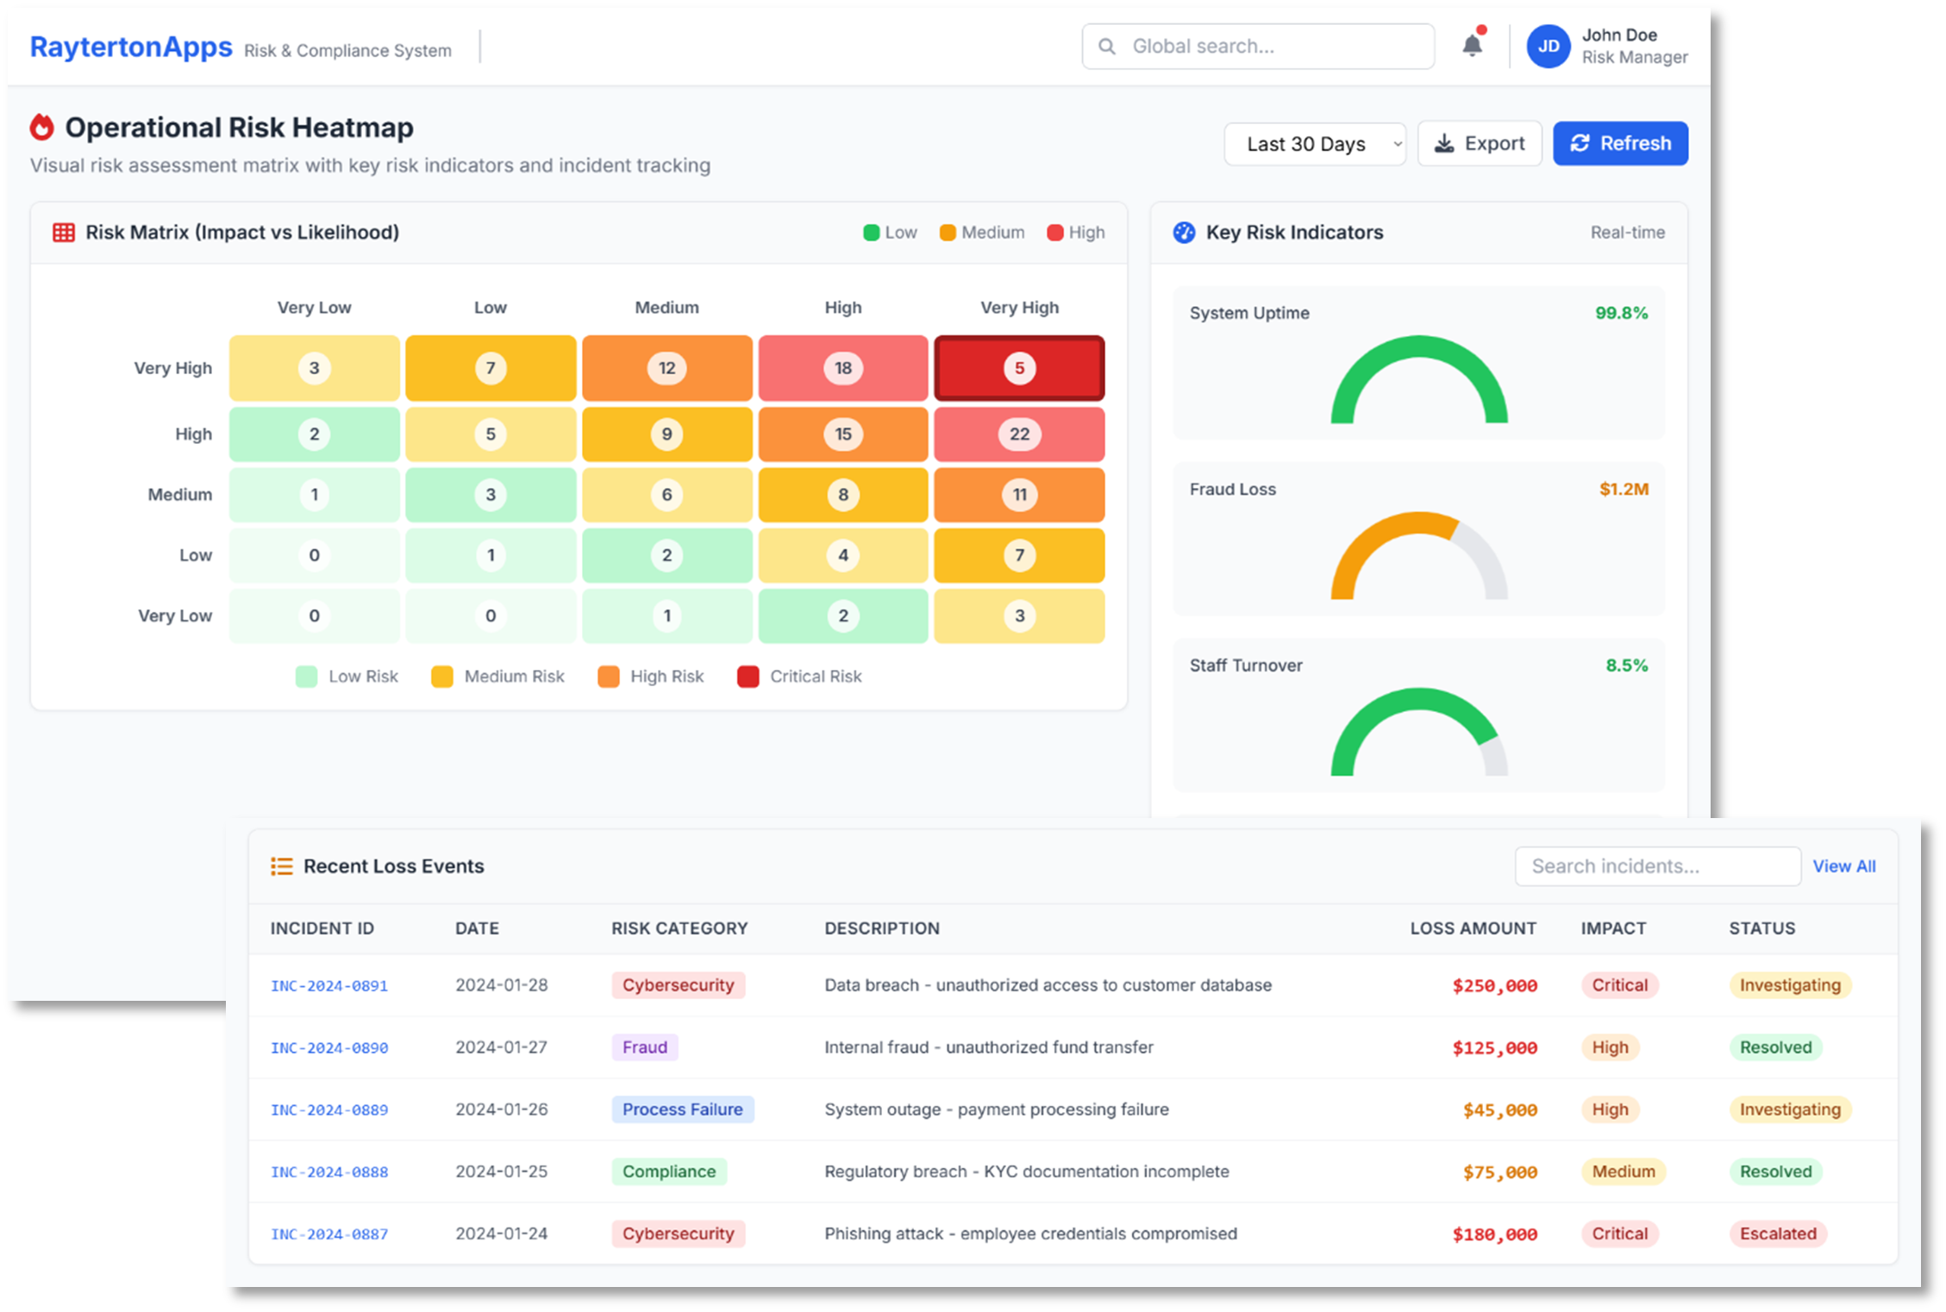The image size is (1946, 1312).
Task: Click the Escalated status badge
Action: pos(1777,1234)
